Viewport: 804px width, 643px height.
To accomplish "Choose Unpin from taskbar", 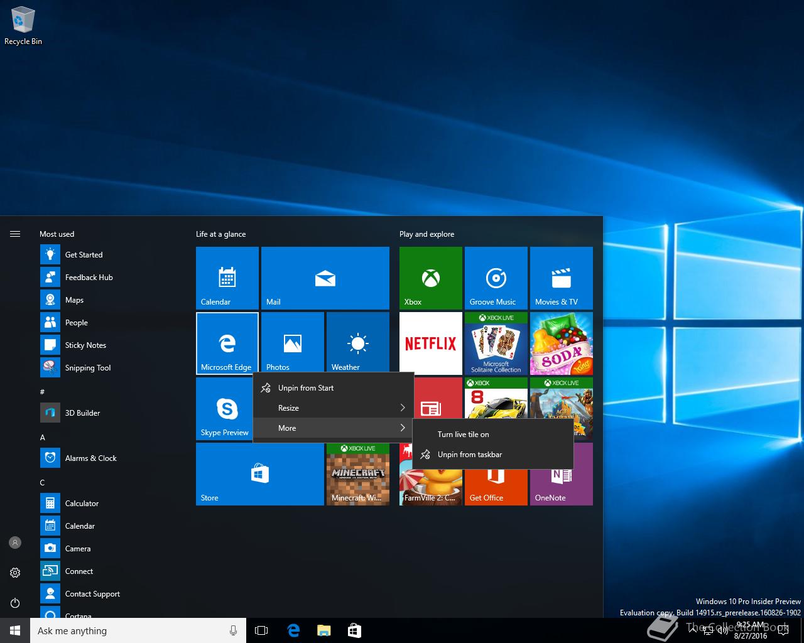I will tap(493, 455).
